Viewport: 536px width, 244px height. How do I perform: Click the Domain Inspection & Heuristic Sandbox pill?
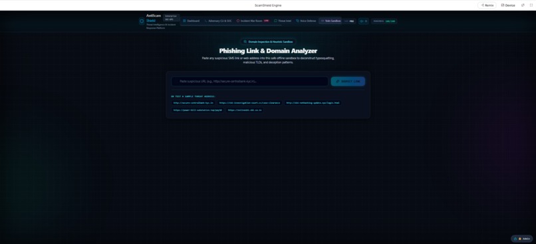[x=268, y=42]
